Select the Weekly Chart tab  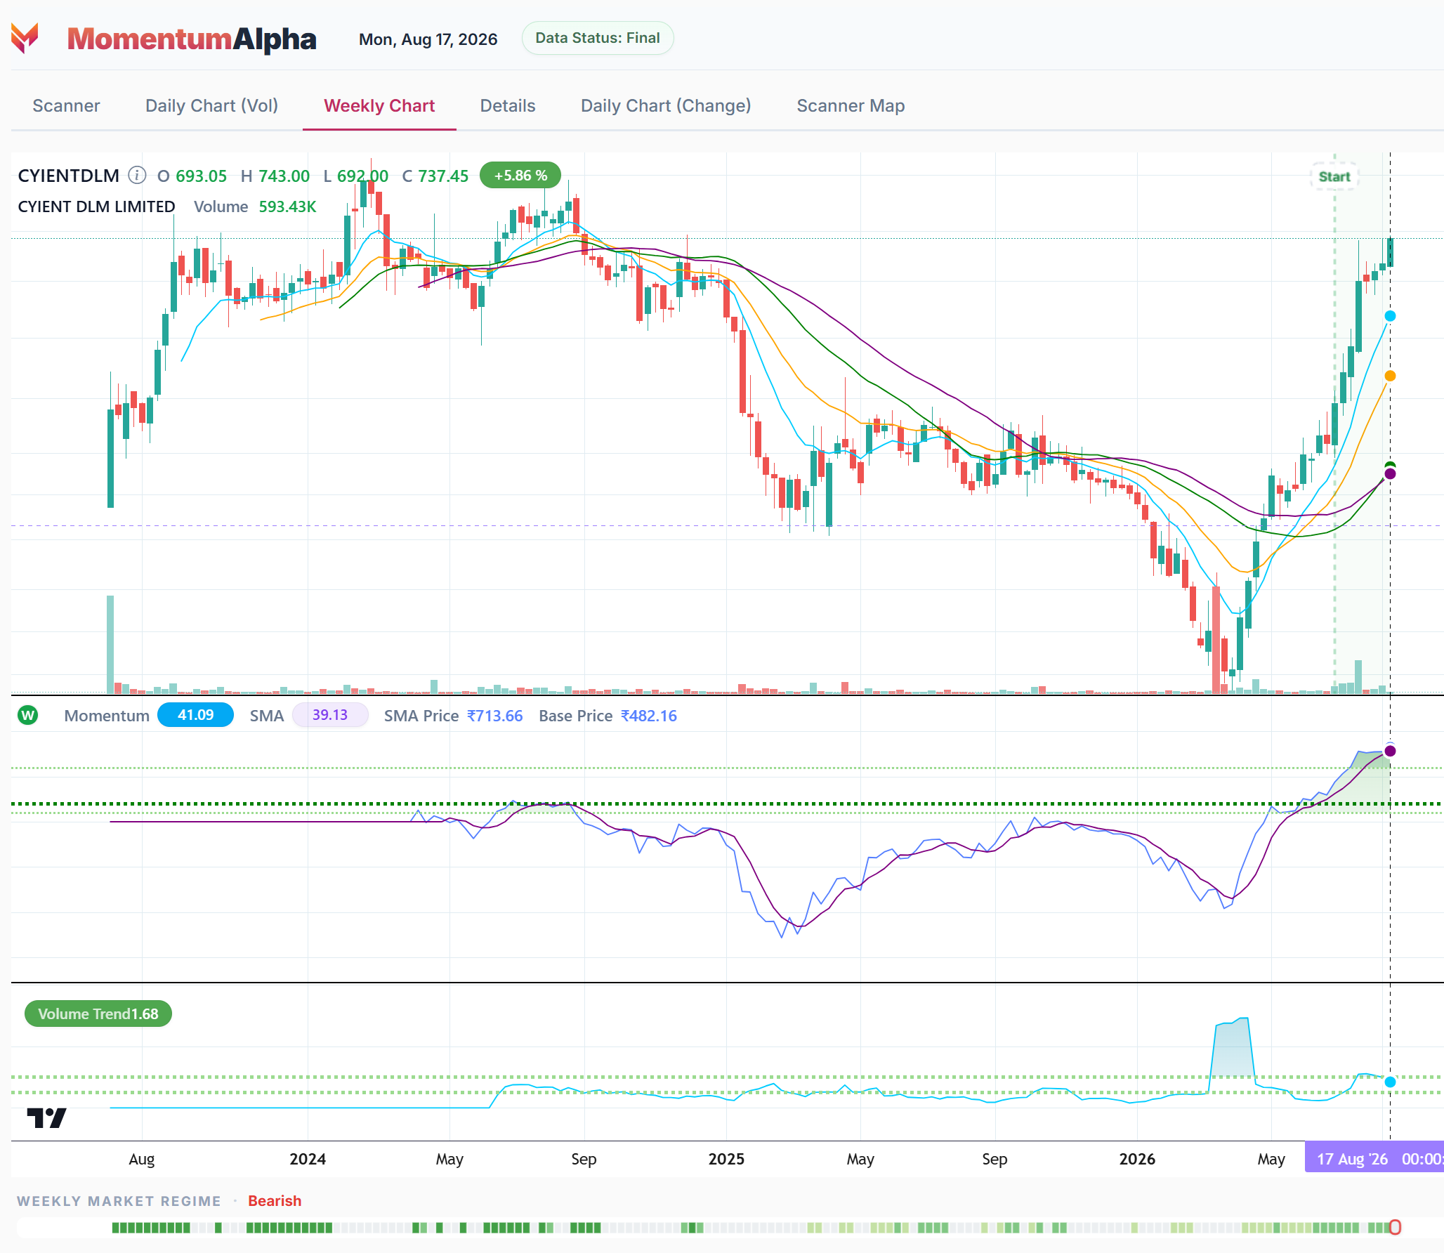pyautogui.click(x=379, y=105)
